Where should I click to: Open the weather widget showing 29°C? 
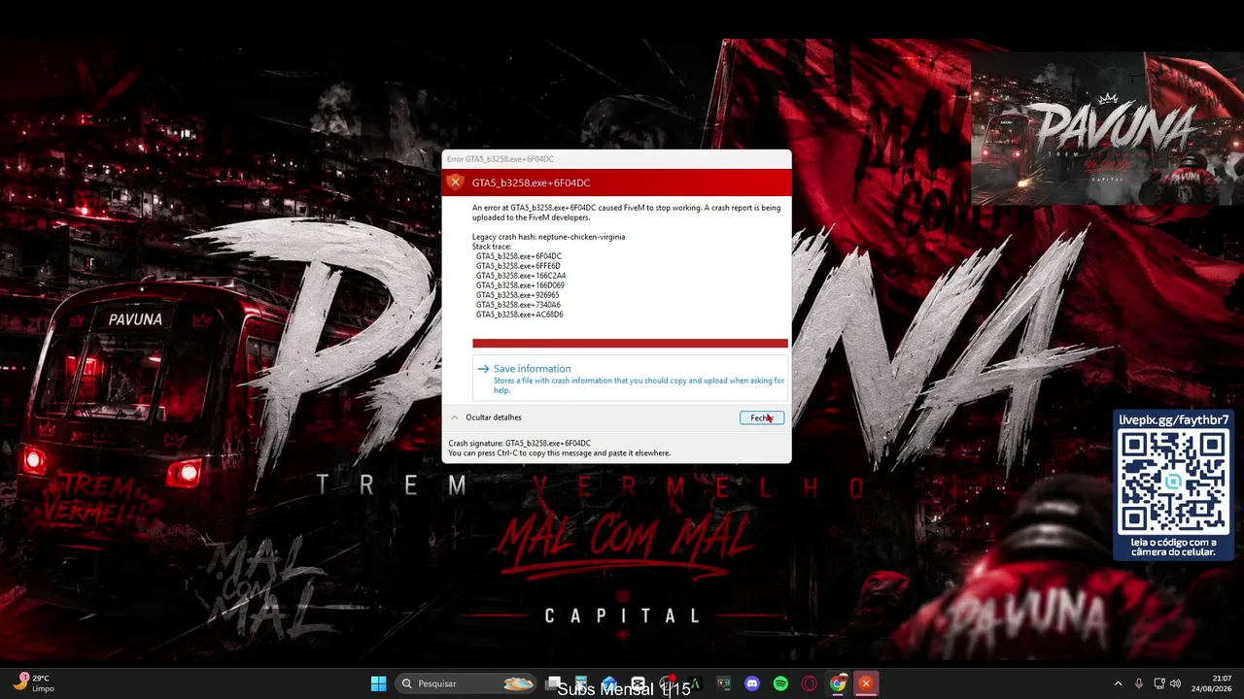(x=33, y=683)
